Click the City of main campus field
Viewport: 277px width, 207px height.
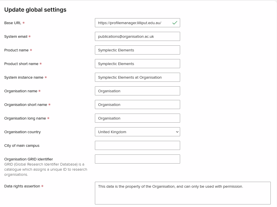[x=137, y=145]
